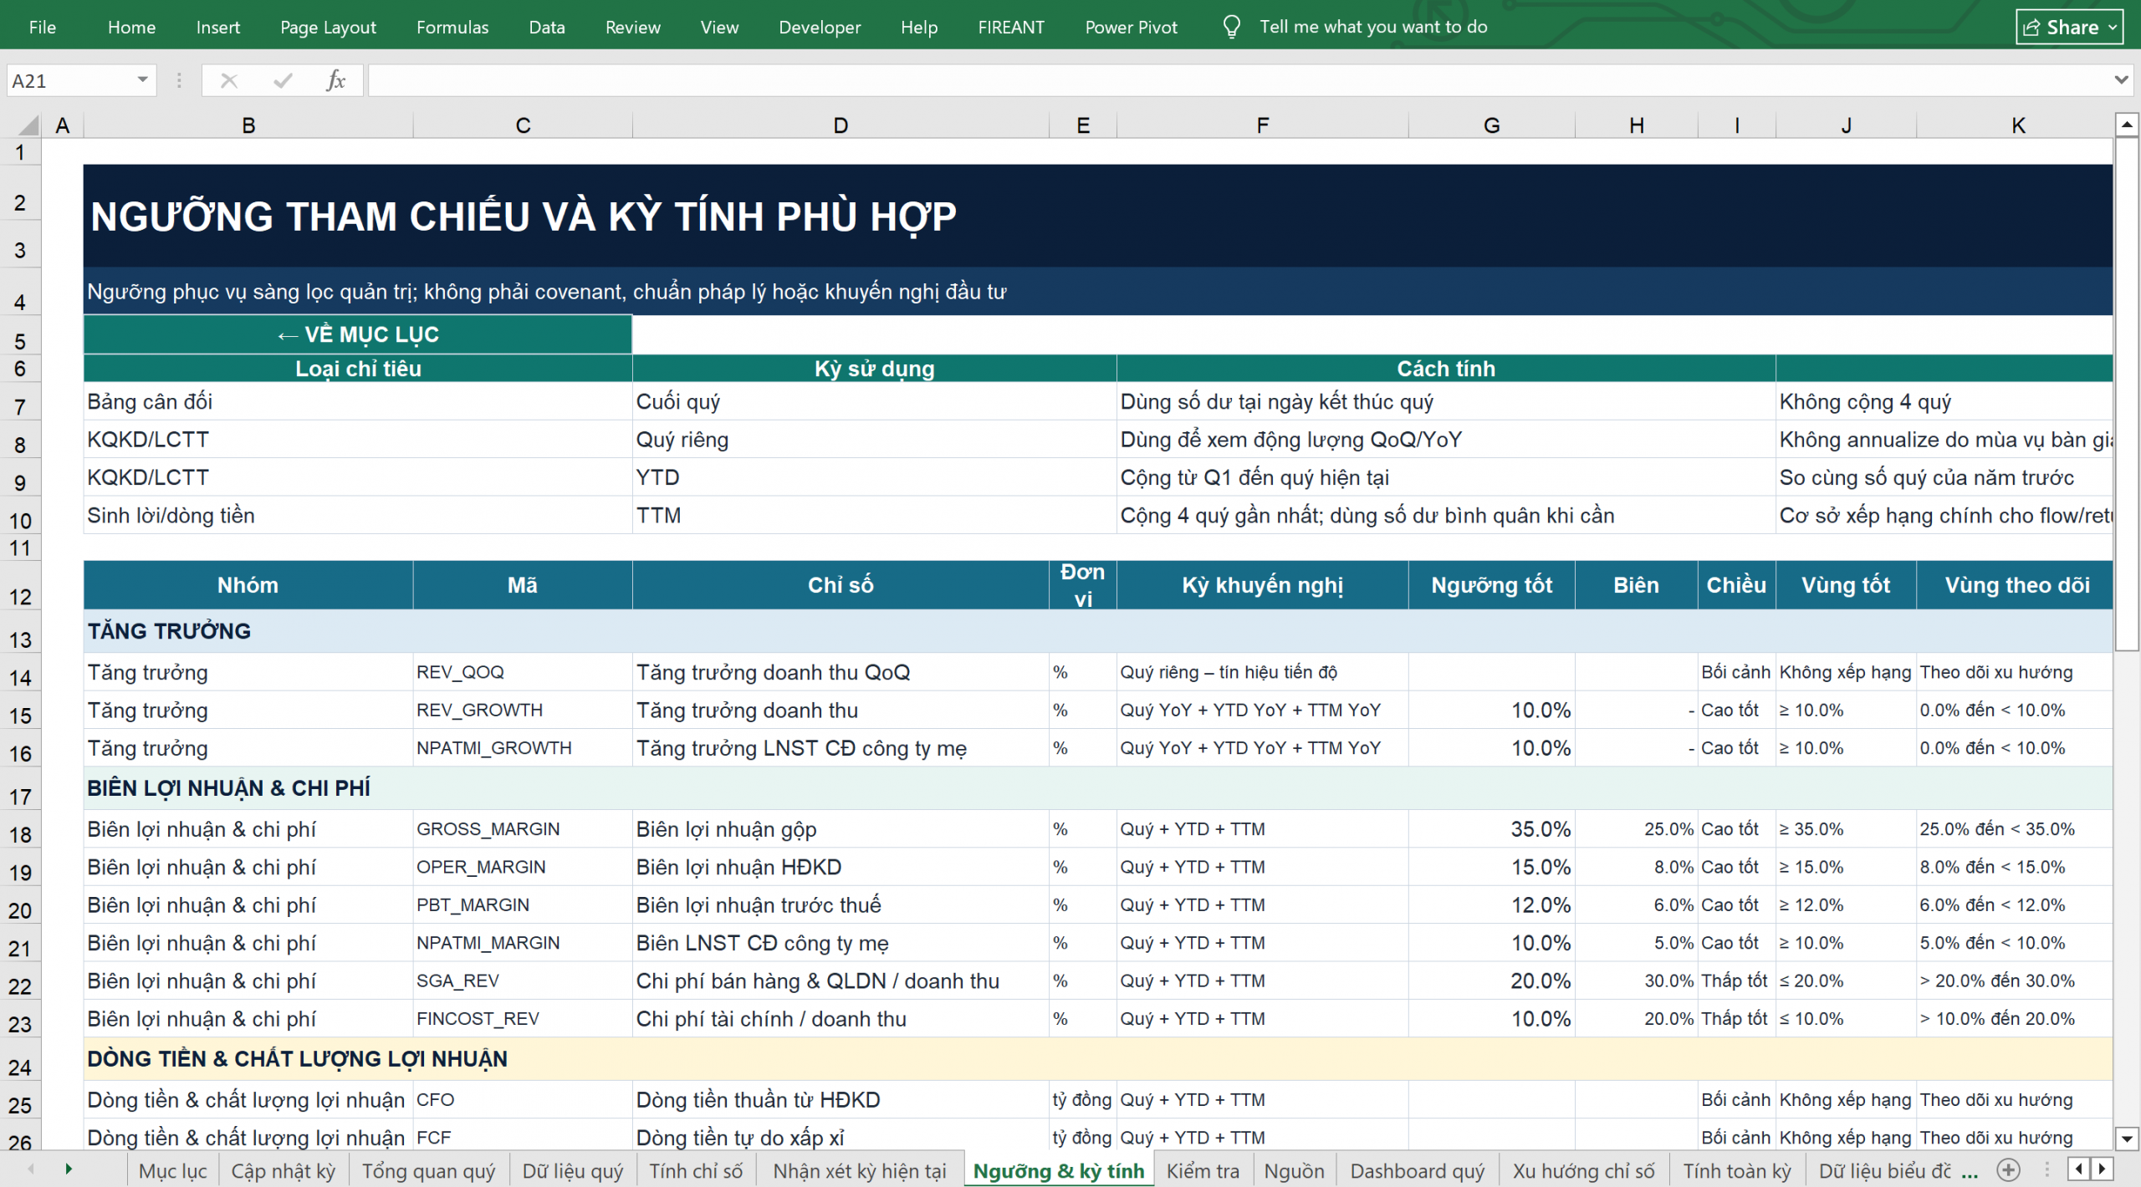Select the 'NPATMI_GROWTH' code cell
The width and height of the screenshot is (2141, 1187).
coord(523,748)
